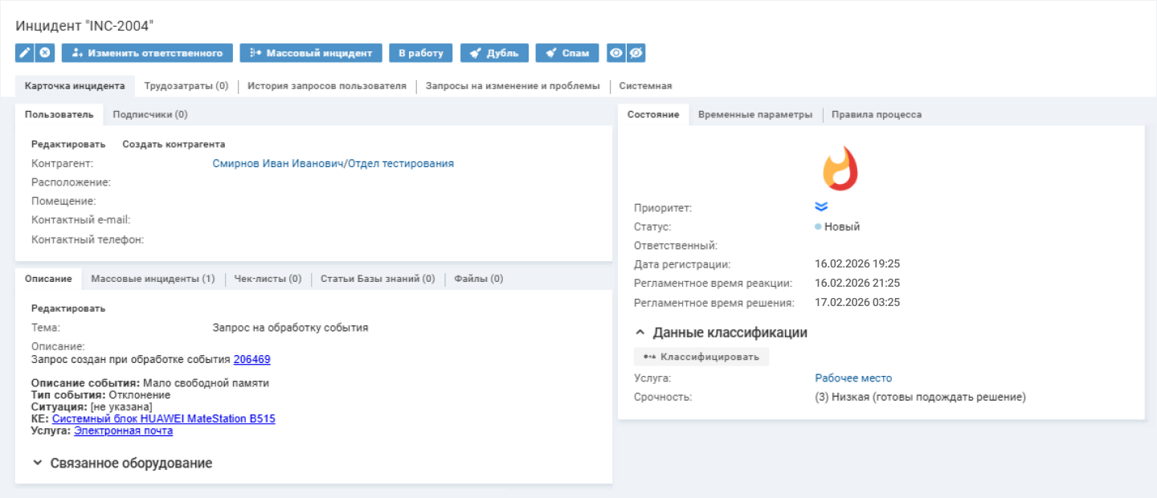
Task: Click reaction time '16.02.2026 21:25'
Action: 857,283
